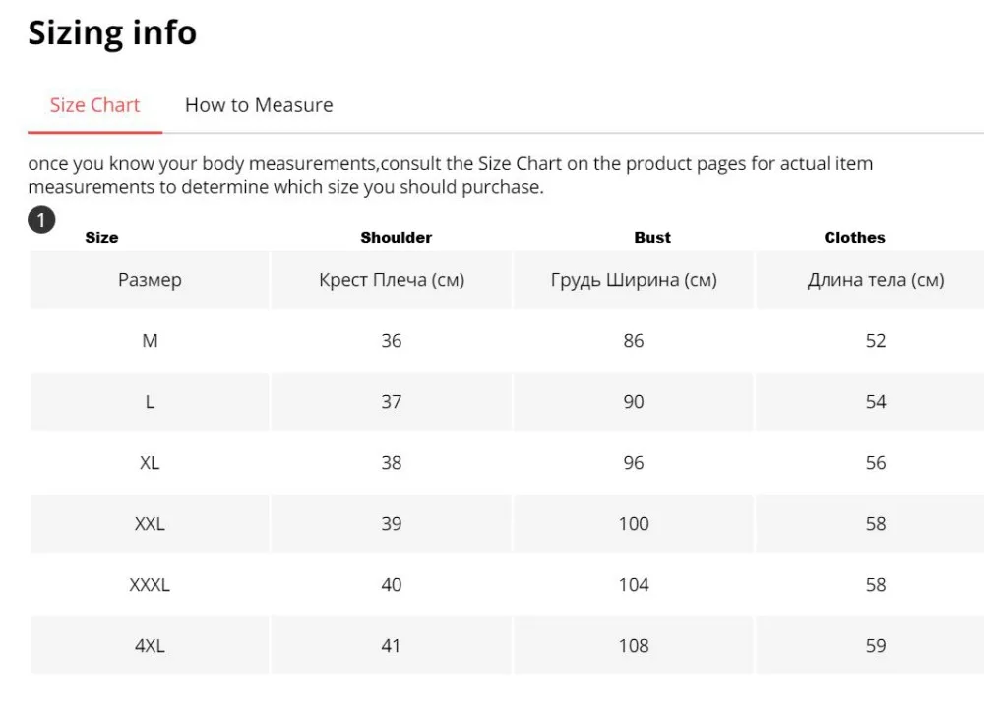Click the Длина тела (см) cell

tap(876, 279)
